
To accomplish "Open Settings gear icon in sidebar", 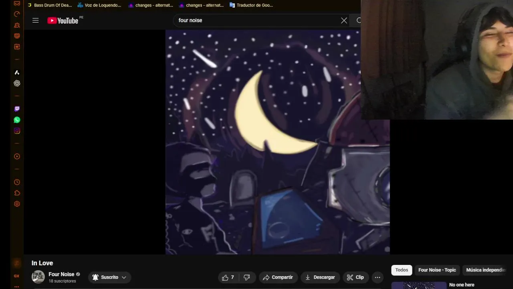I will point(17,204).
